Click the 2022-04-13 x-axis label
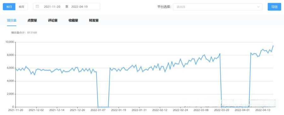The image size is (284, 115). point(263,110)
